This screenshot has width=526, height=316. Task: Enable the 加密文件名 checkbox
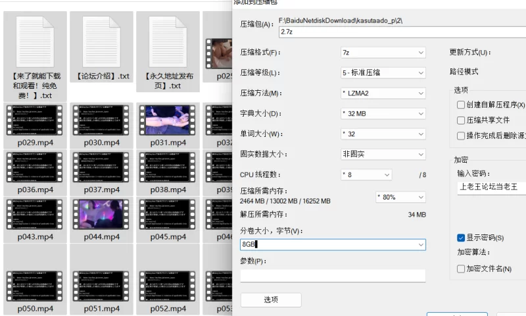pyautogui.click(x=461, y=269)
